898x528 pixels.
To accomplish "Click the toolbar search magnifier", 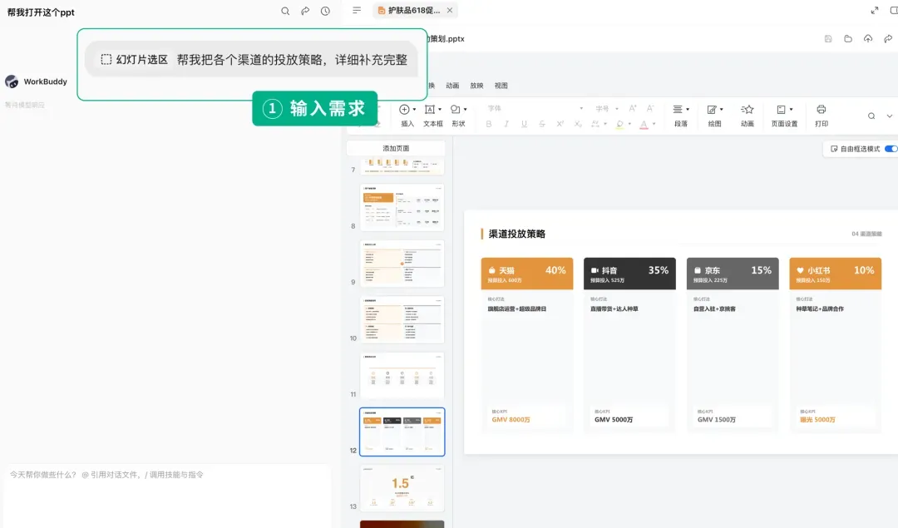I will (871, 116).
